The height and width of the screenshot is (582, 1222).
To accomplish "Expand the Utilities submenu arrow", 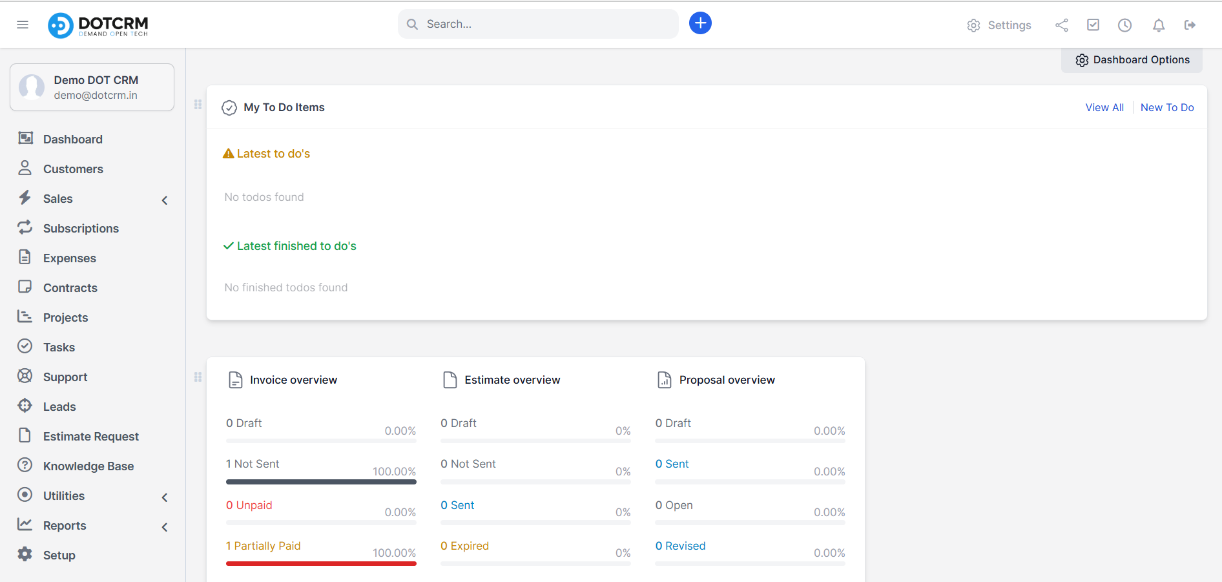I will point(165,497).
